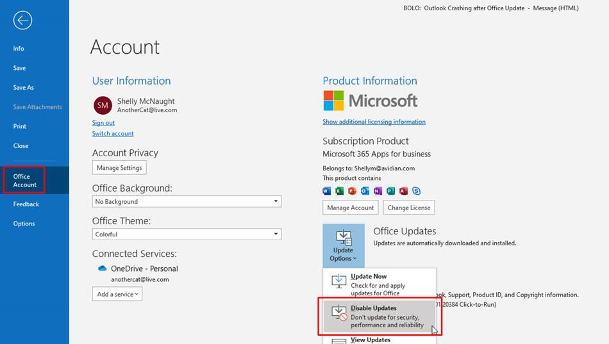
Task: Select Save As in the sidebar
Action: click(x=23, y=87)
